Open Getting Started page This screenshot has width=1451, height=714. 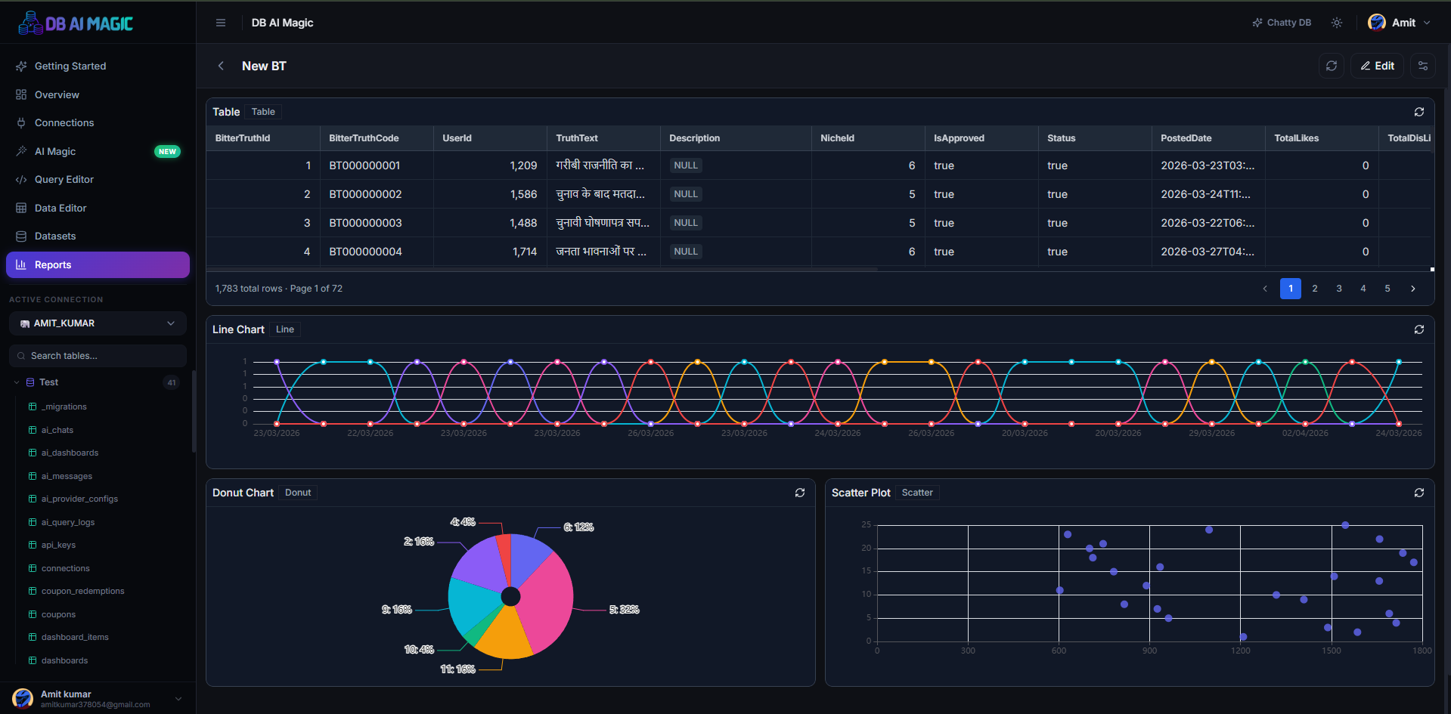(98, 66)
